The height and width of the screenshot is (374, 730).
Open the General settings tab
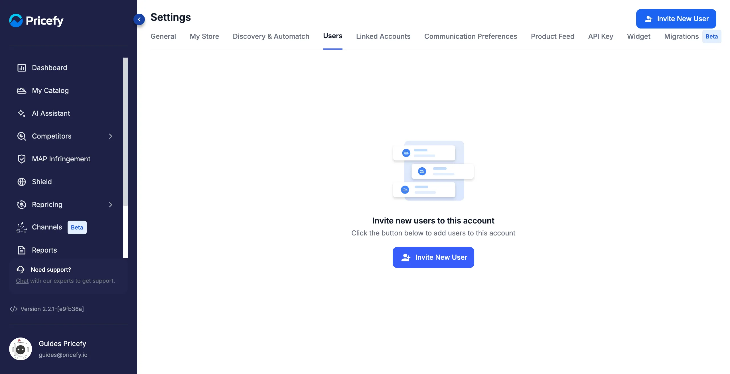pos(163,36)
